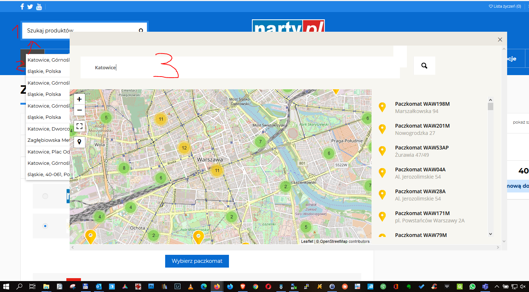This screenshot has width=529, height=292.
Task: Open the Leaflet attribution link
Action: (307, 241)
